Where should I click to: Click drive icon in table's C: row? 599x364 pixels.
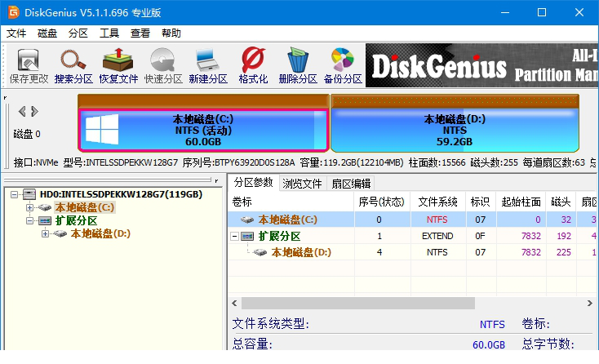tap(247, 220)
